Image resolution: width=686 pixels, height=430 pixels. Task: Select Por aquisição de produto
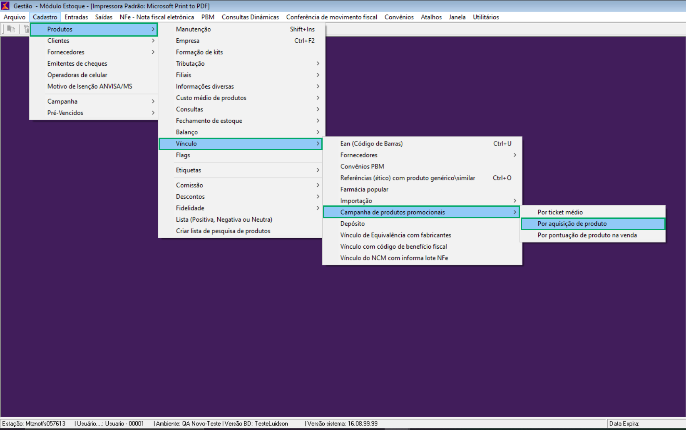[x=593, y=224]
